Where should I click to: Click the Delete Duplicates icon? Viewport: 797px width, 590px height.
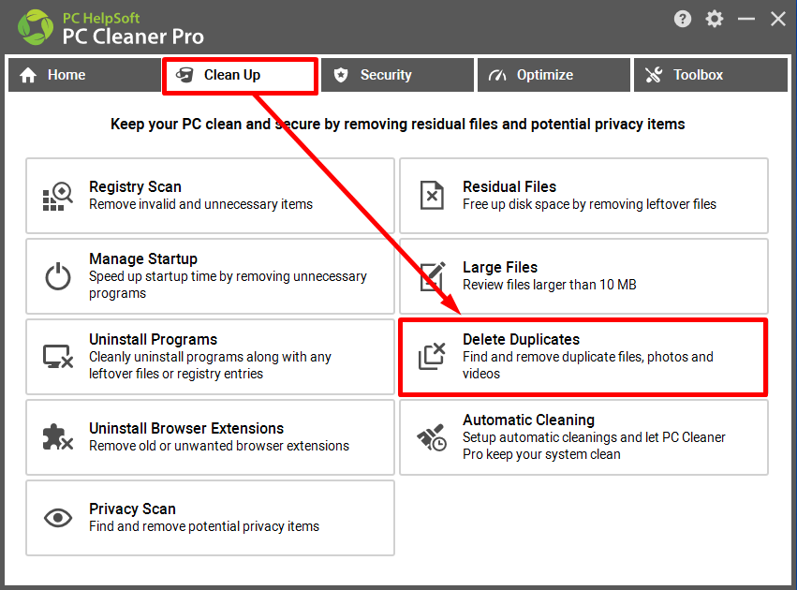point(432,357)
